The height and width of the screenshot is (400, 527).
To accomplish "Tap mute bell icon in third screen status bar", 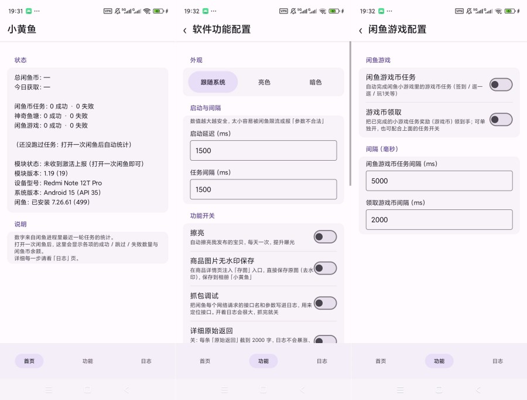I will [x=469, y=11].
